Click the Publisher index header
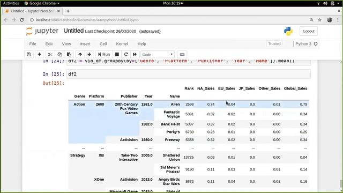 tap(129, 96)
